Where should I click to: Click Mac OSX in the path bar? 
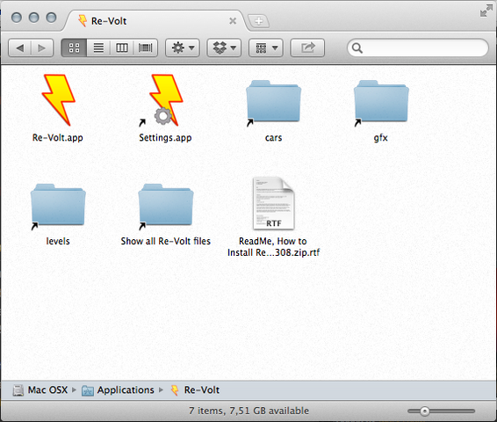[40, 390]
